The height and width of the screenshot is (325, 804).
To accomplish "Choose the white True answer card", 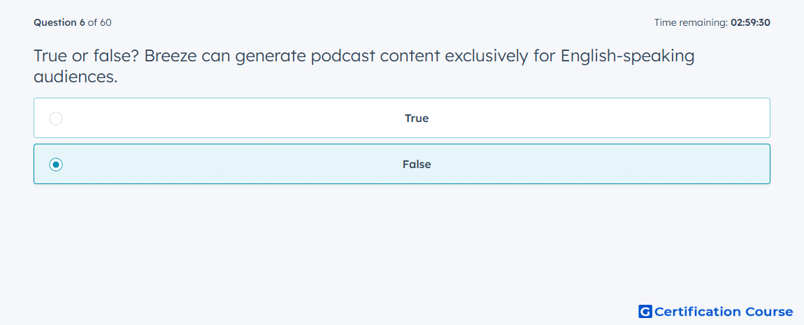I will [402, 118].
